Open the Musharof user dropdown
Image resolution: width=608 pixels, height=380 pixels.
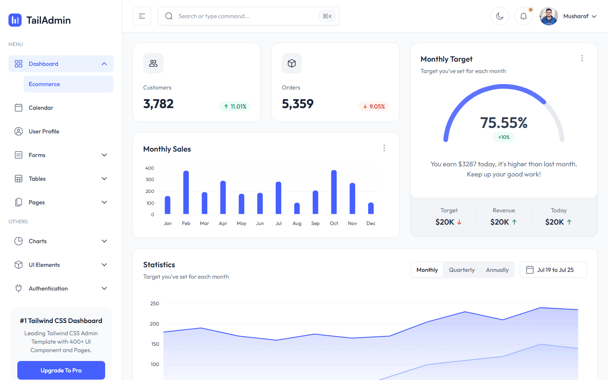click(x=568, y=16)
